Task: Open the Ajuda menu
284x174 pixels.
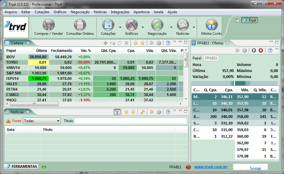Action: click(x=172, y=12)
